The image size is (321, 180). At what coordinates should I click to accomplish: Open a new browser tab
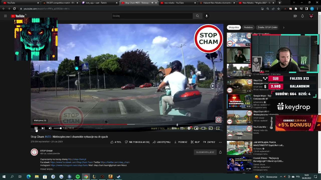click(280, 3)
